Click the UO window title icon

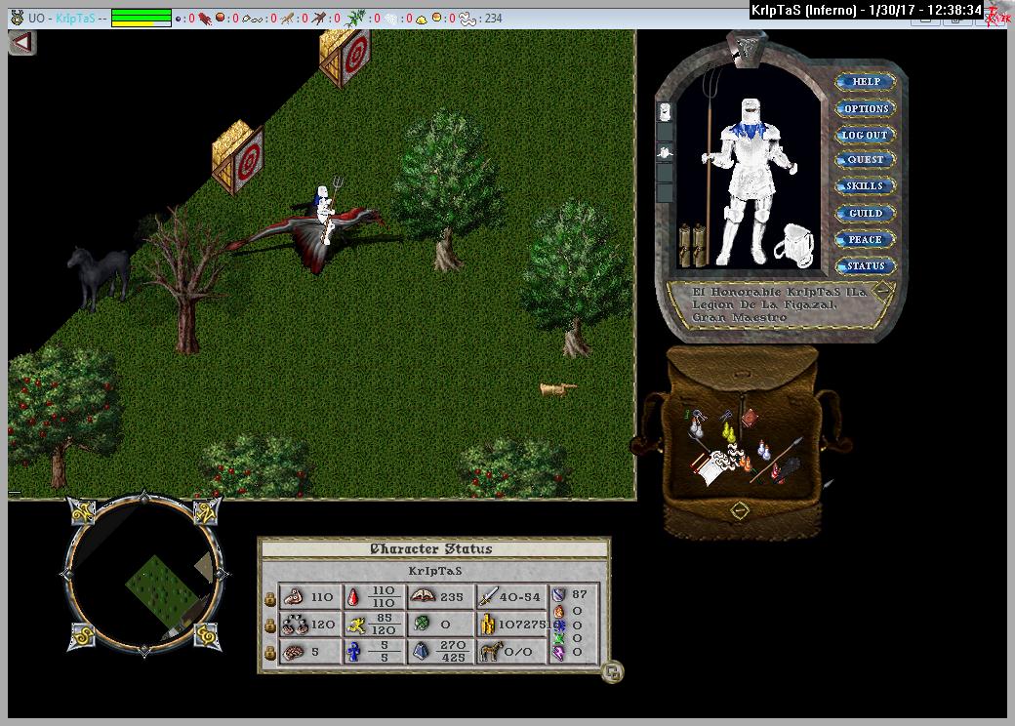18,19
